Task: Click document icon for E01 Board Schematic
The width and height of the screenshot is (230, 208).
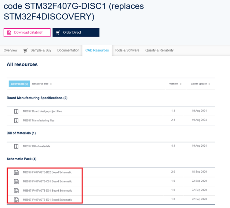Action: point(16,200)
